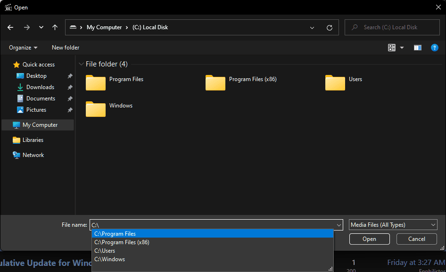446x272 pixels.
Task: Collapse the File folder (4) group
Action: [81, 64]
